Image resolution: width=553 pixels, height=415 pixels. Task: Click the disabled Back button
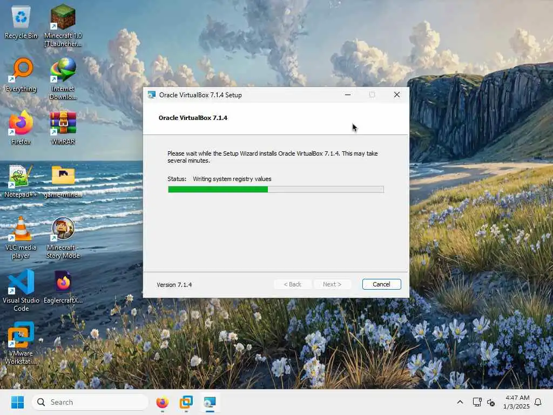(x=293, y=284)
